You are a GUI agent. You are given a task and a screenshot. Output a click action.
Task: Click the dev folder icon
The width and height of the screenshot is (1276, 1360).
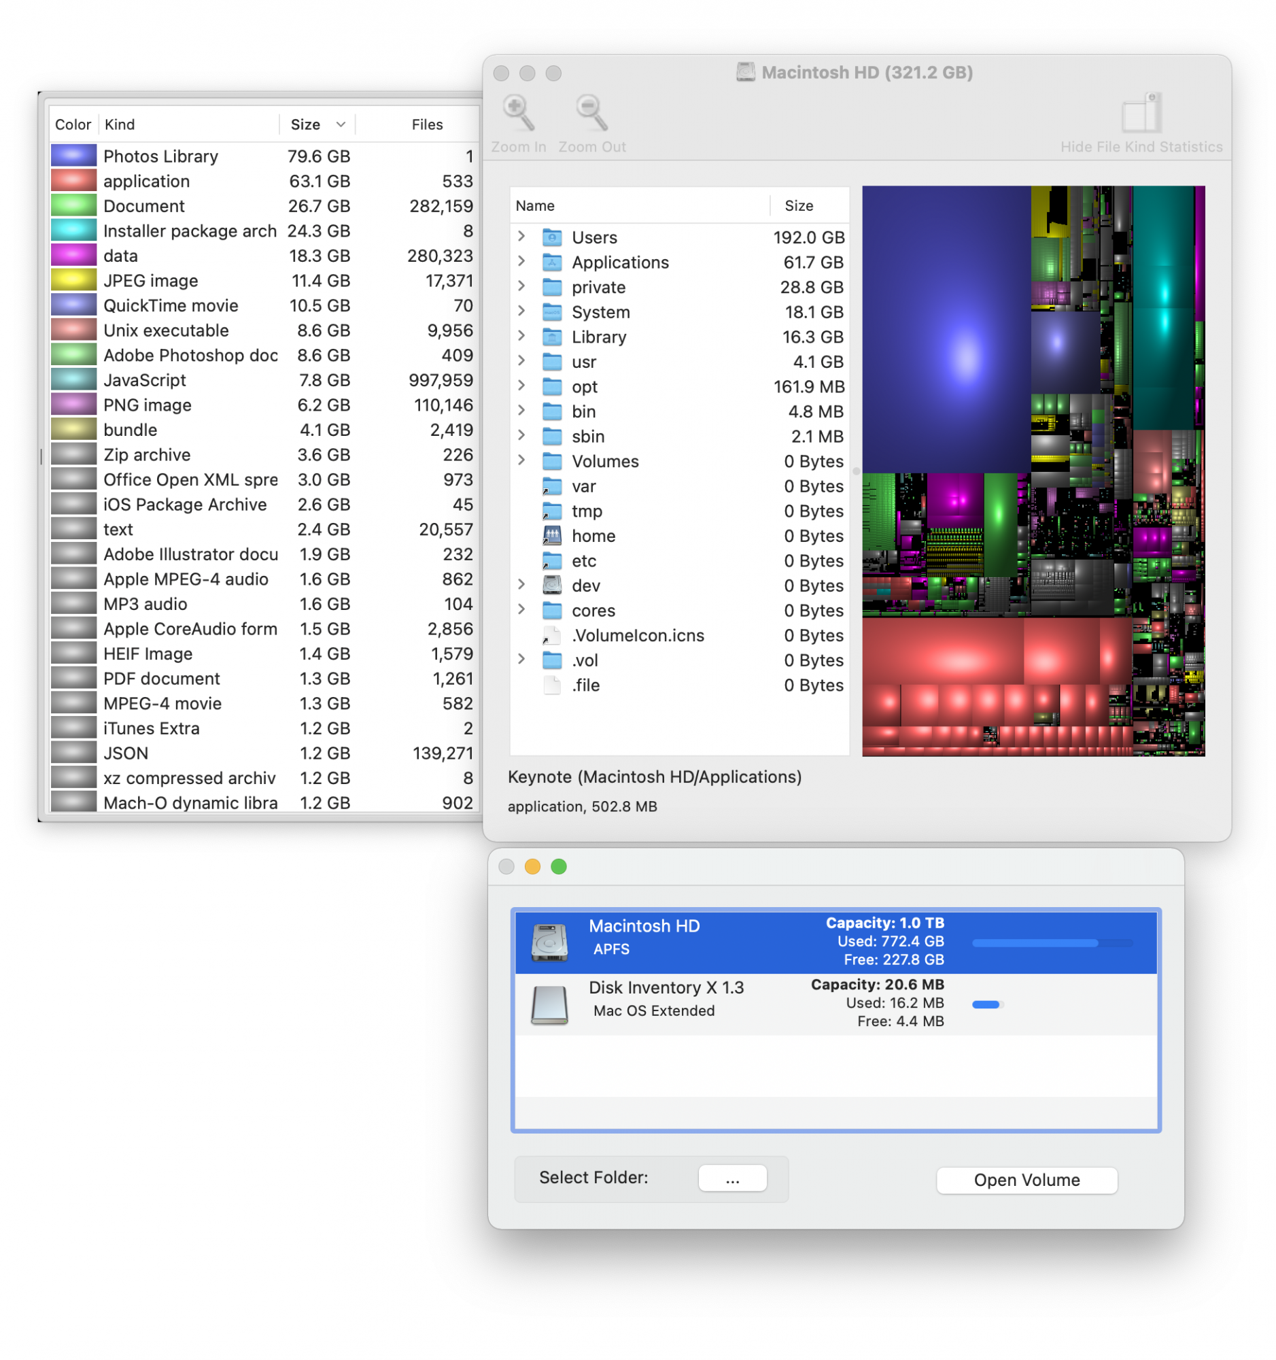pos(551,585)
